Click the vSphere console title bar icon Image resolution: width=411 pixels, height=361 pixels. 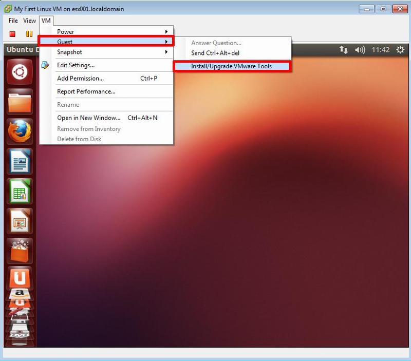(8, 9)
